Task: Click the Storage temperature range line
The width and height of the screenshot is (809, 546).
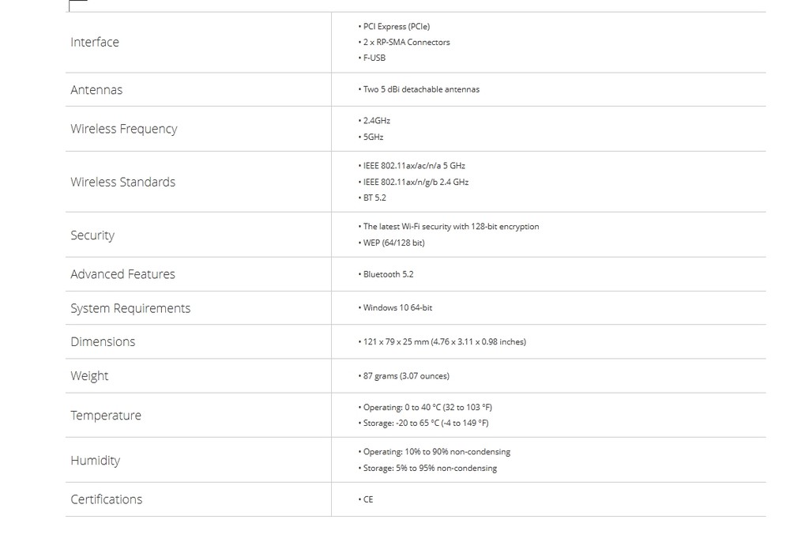Action: coord(425,424)
